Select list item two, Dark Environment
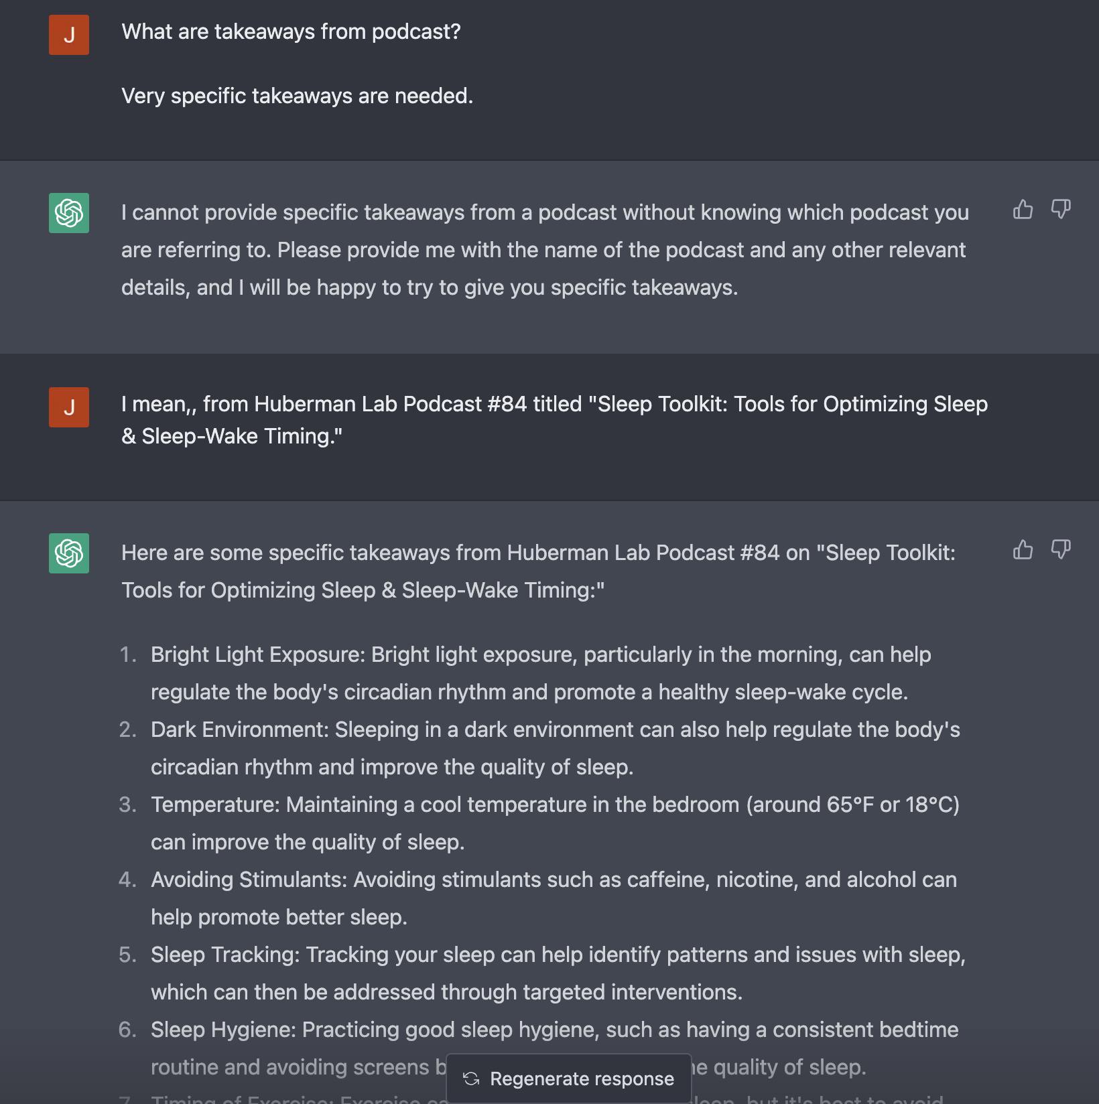Image resolution: width=1099 pixels, height=1104 pixels. pos(555,748)
